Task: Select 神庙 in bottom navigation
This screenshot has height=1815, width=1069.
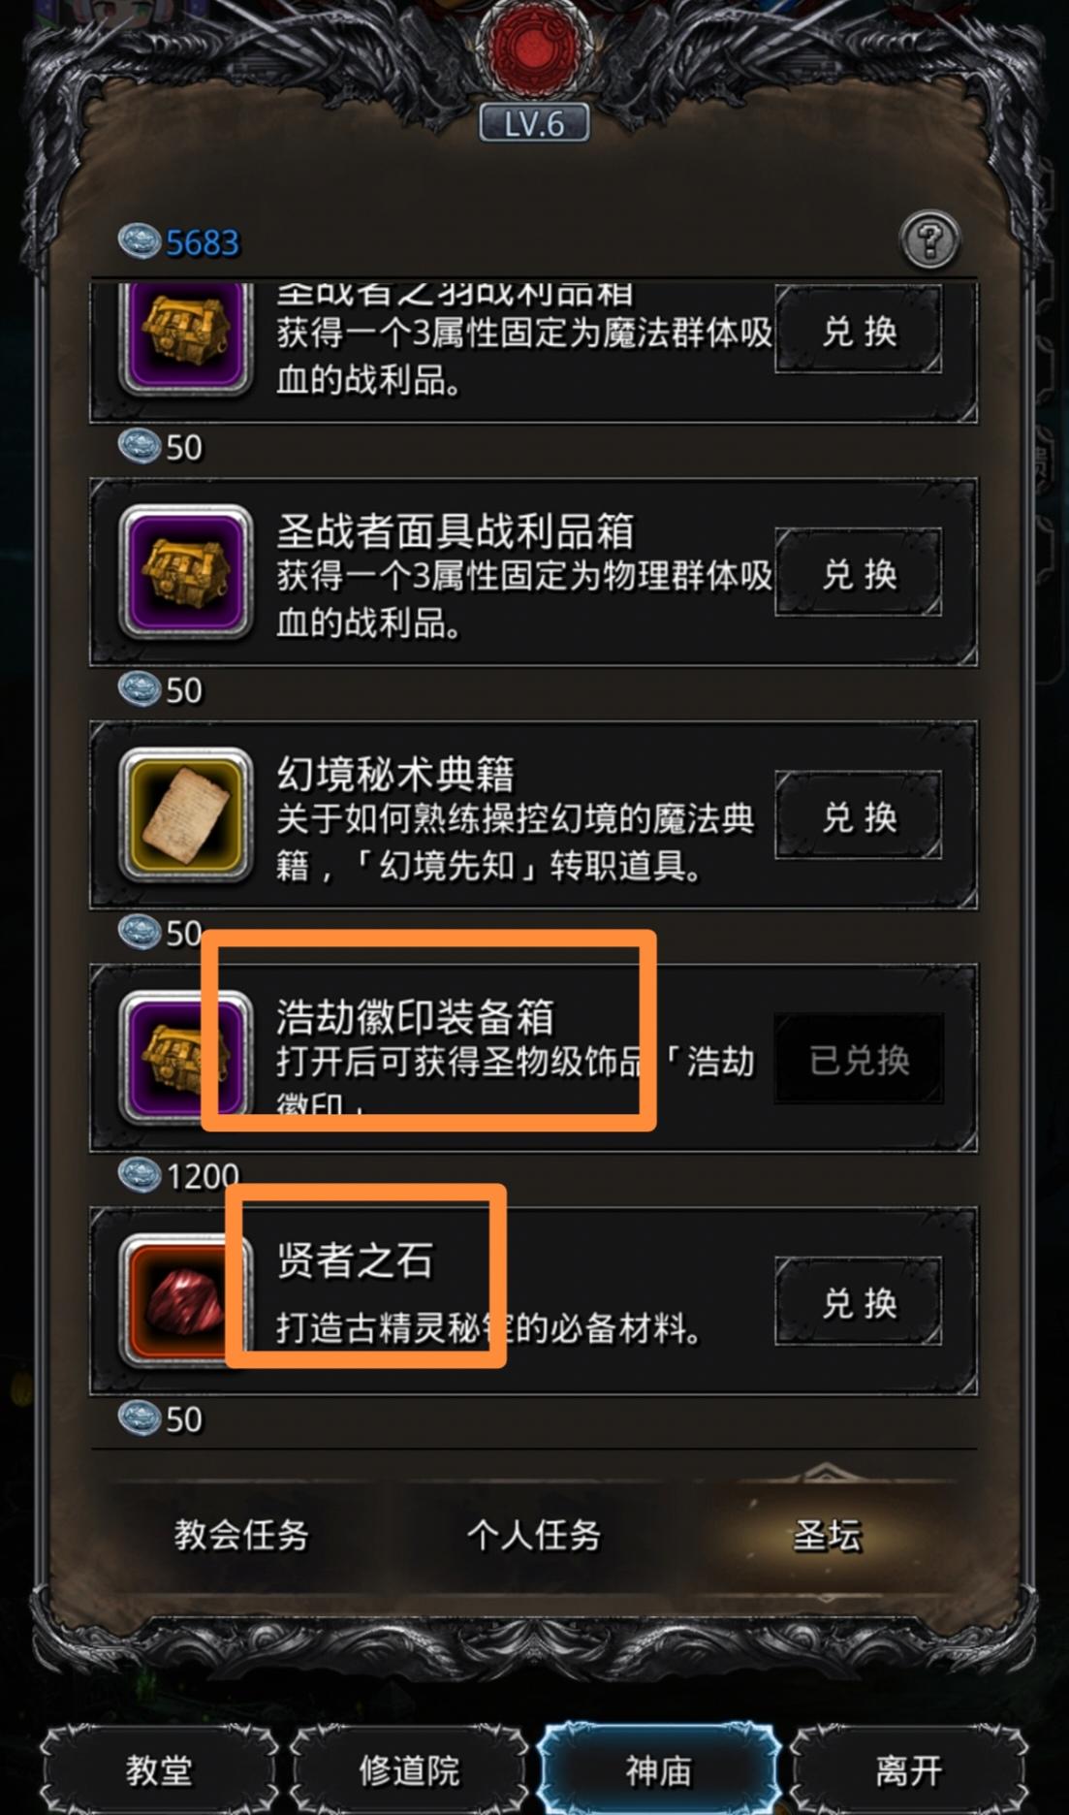Action: 659,1769
